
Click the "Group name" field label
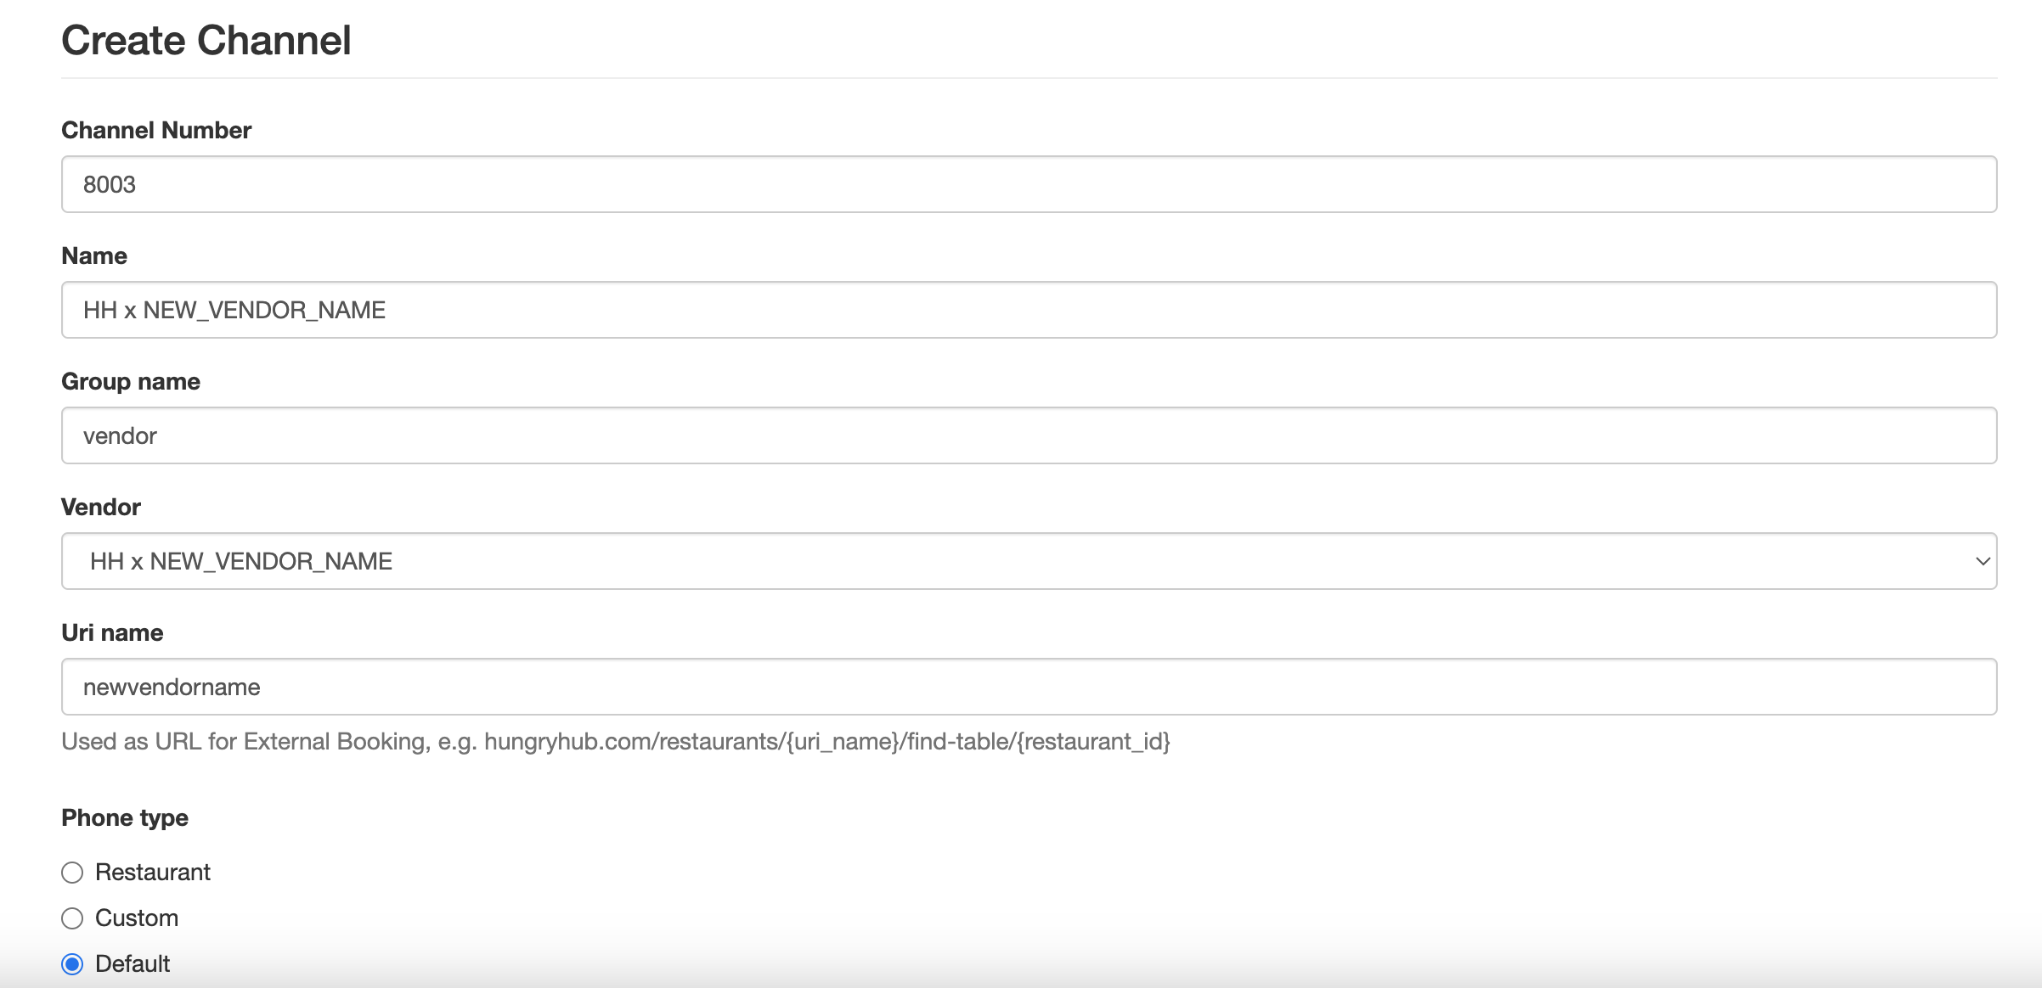coord(131,381)
